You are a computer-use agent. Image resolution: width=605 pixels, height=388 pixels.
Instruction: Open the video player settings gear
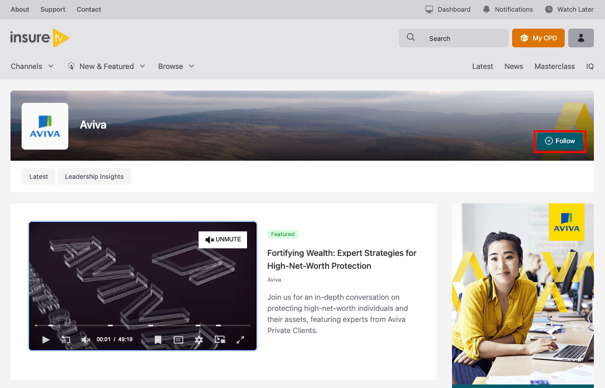(x=199, y=340)
